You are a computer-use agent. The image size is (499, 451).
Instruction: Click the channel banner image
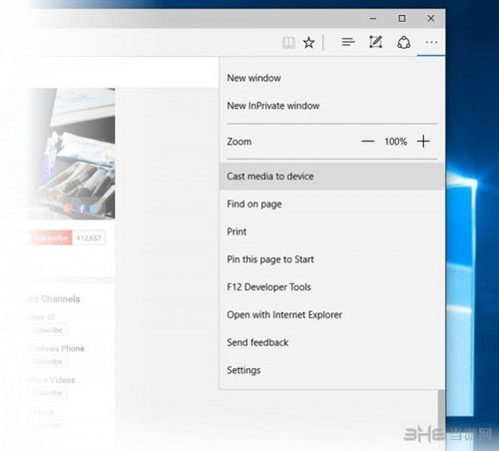pyautogui.click(x=70, y=153)
